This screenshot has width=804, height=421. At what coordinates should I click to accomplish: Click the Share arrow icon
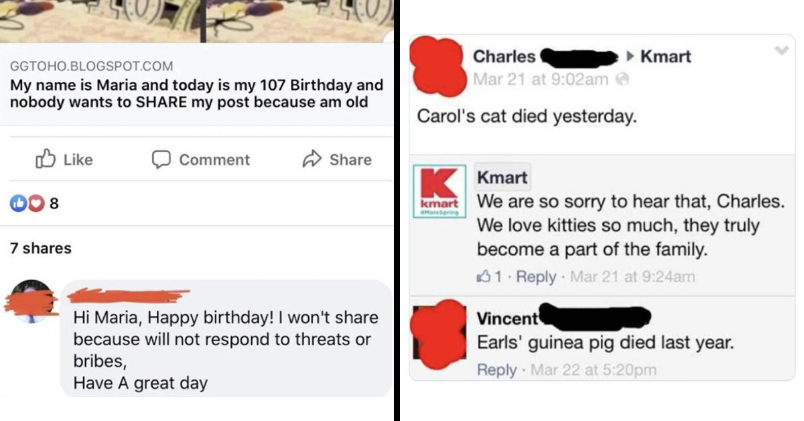(313, 160)
